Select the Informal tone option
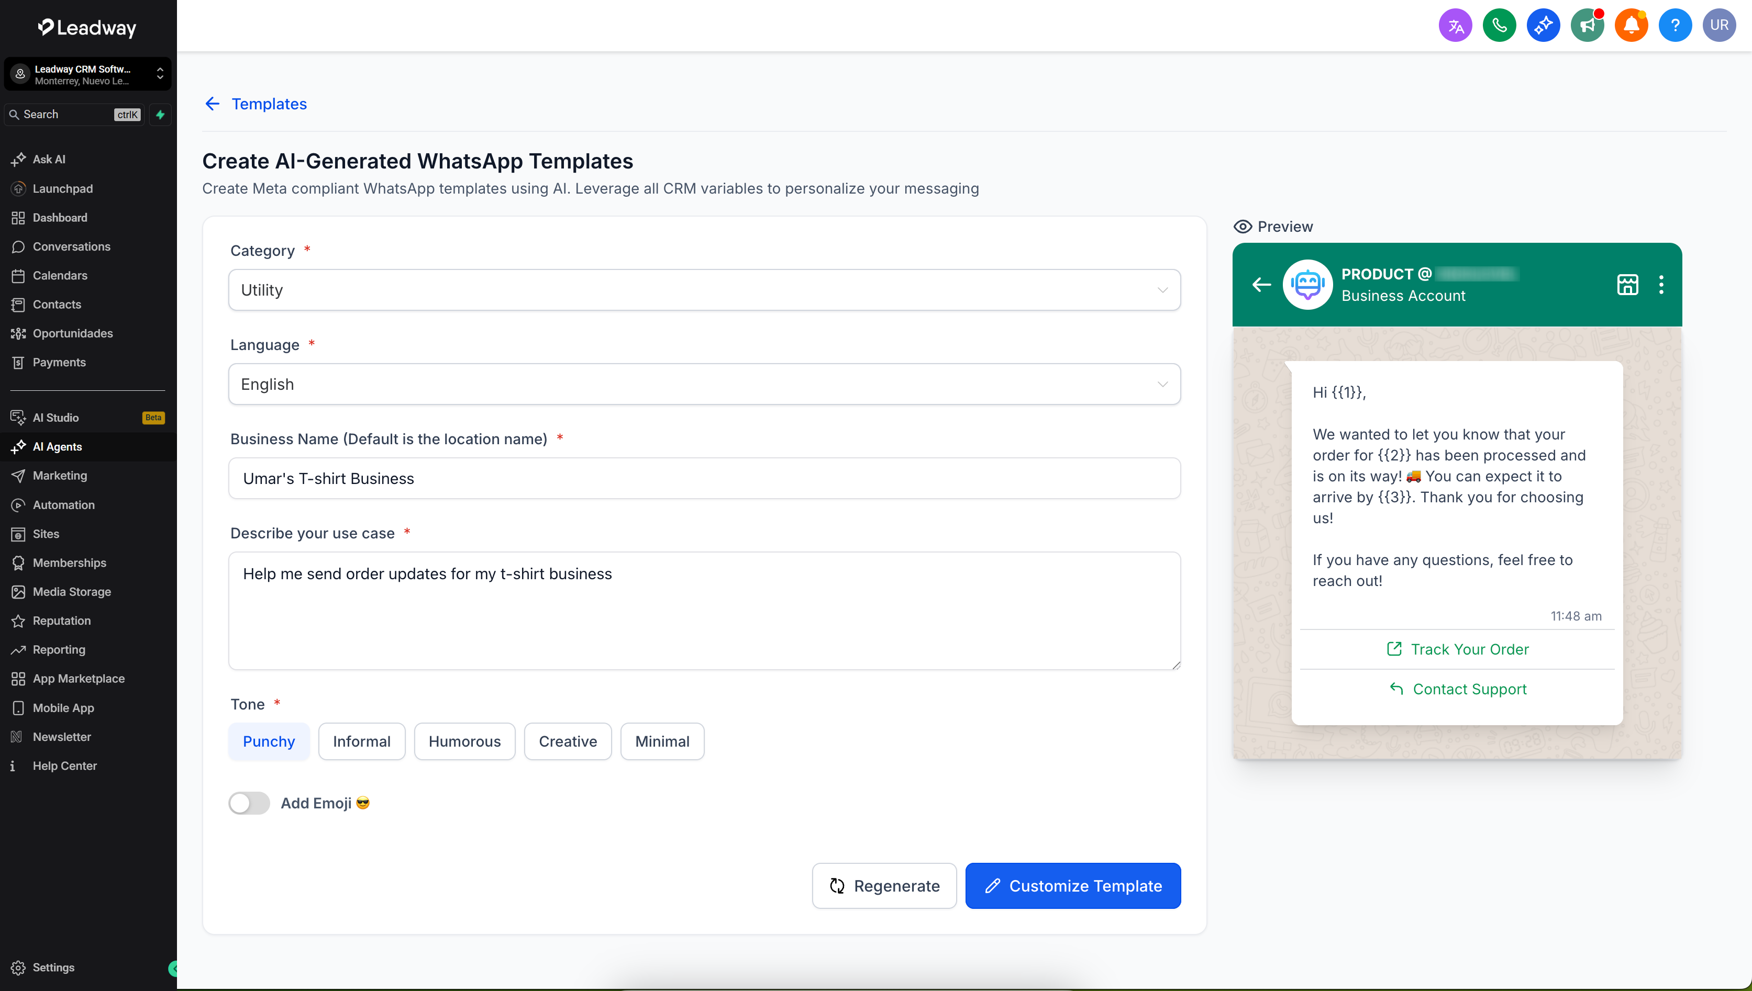1752x991 pixels. click(x=362, y=741)
